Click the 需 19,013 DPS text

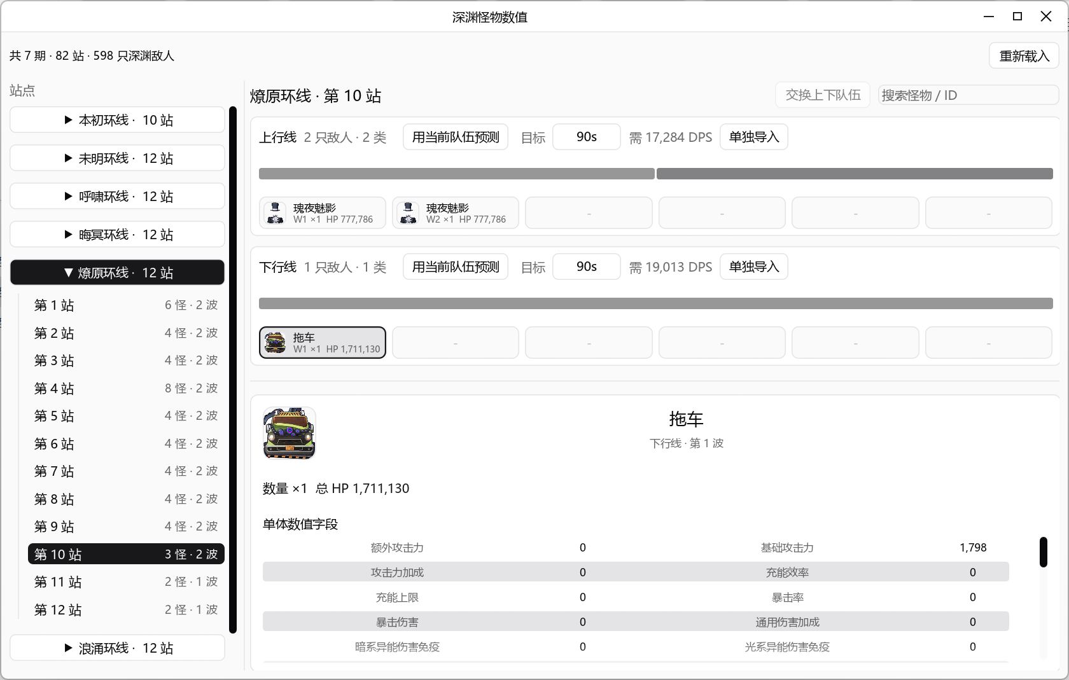671,267
